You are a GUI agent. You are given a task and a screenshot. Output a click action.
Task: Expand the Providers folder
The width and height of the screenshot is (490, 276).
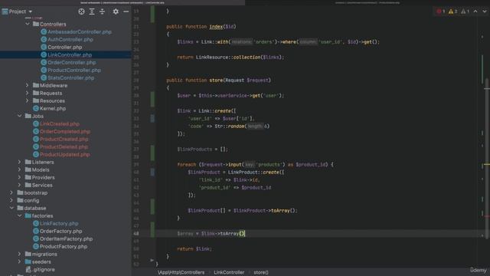(x=19, y=177)
